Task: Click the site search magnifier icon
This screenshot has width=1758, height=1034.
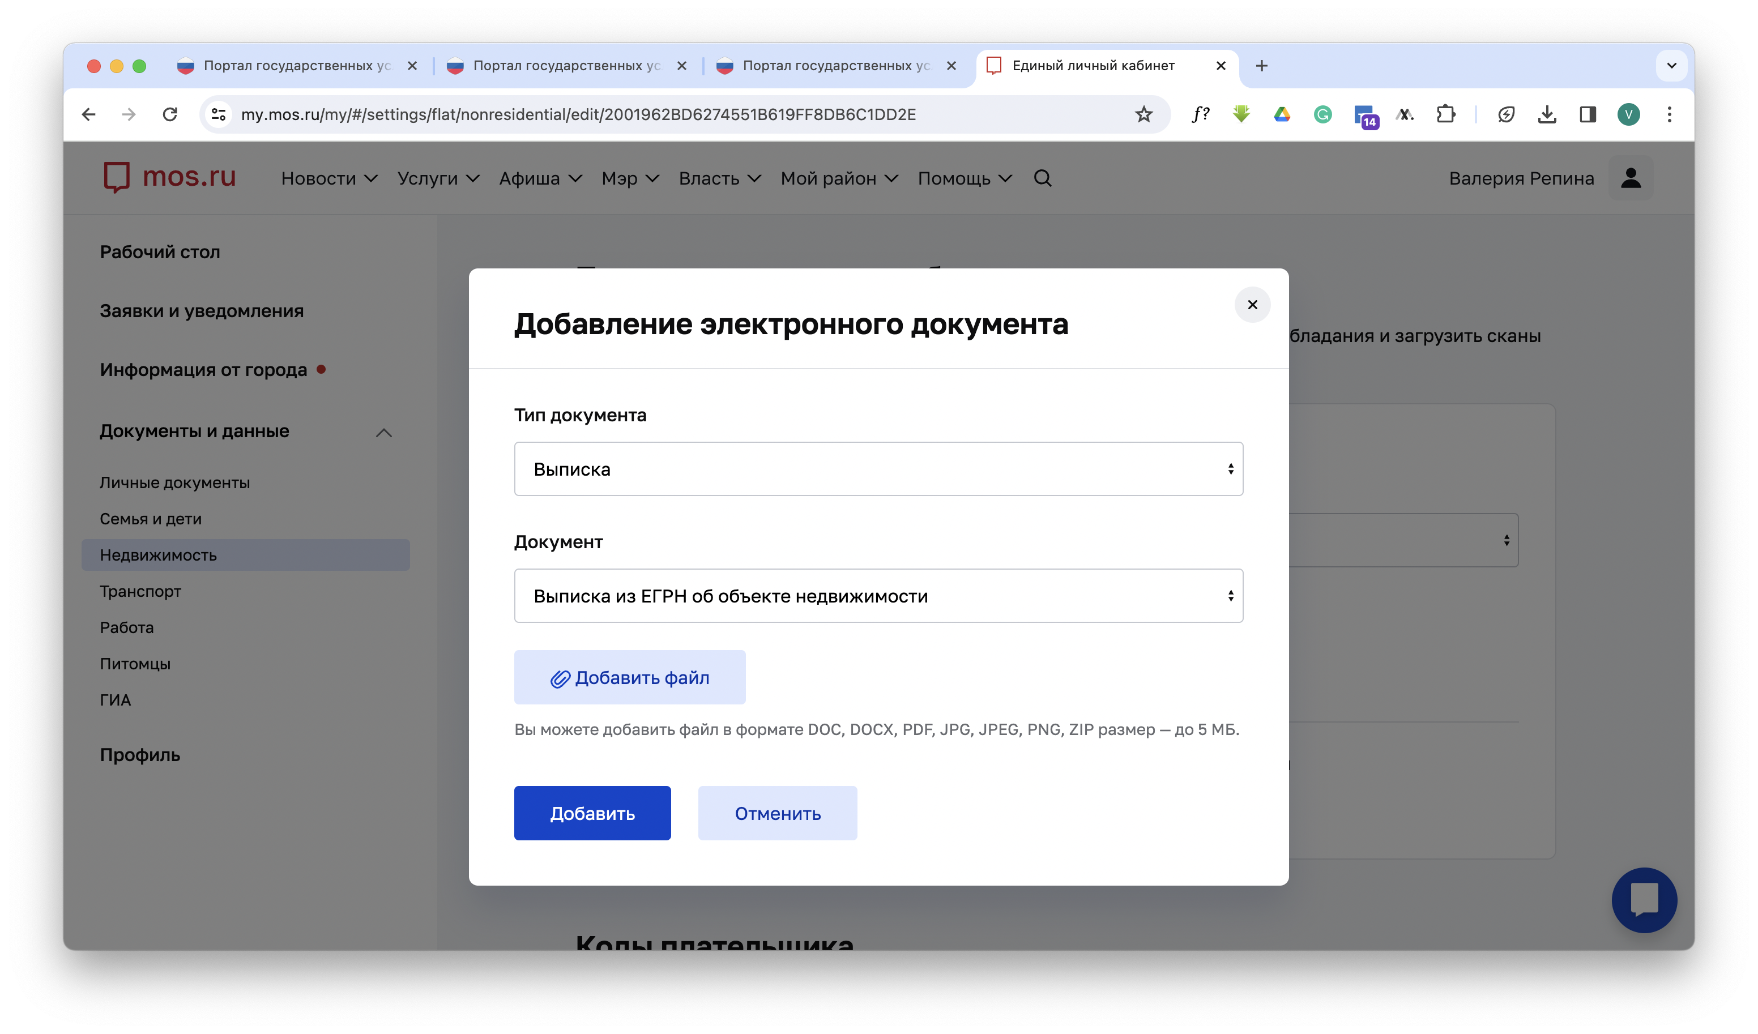Action: (1042, 178)
